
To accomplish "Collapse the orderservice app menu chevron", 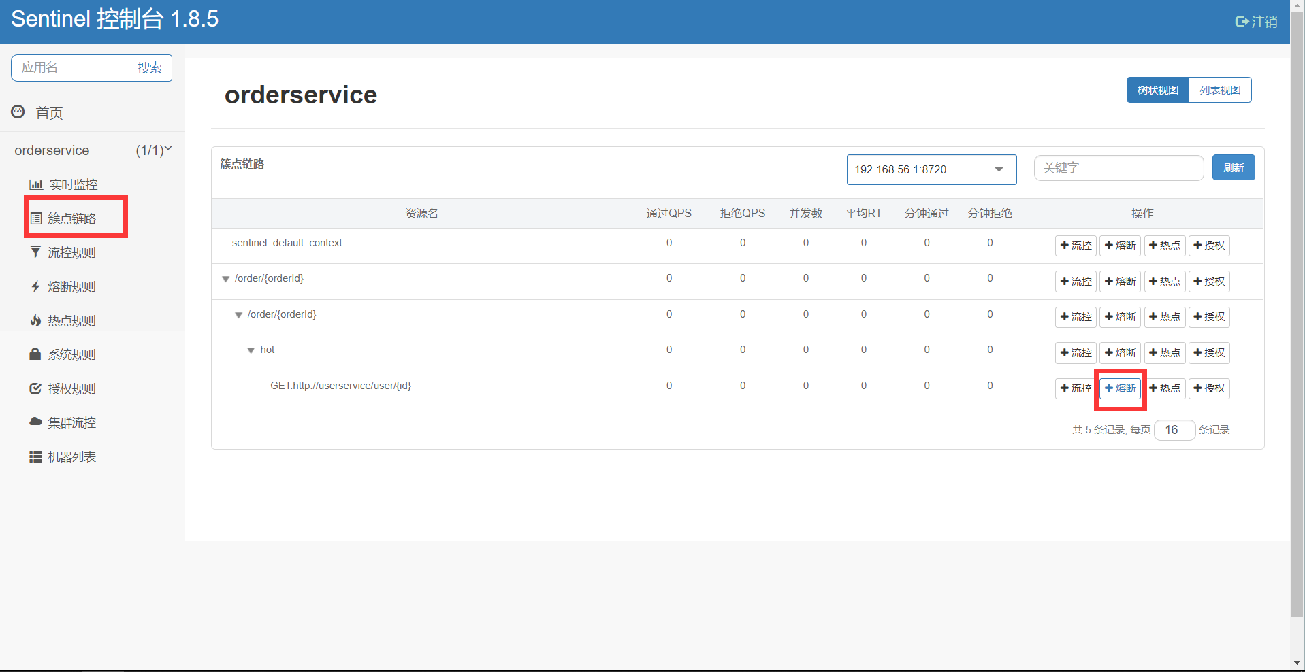I will (168, 148).
